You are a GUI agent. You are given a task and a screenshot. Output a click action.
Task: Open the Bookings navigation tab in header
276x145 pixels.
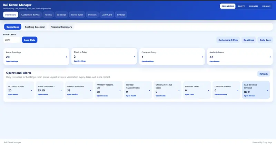[x=61, y=15]
